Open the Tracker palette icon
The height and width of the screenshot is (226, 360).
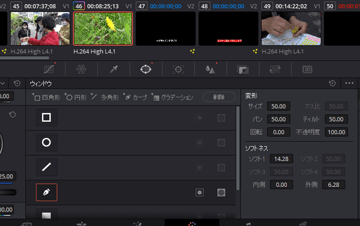click(x=178, y=69)
